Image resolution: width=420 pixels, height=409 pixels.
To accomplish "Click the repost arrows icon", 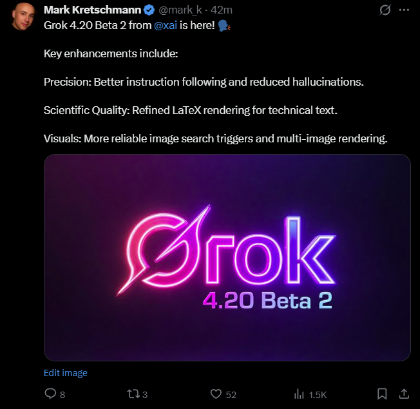I will pos(133,394).
